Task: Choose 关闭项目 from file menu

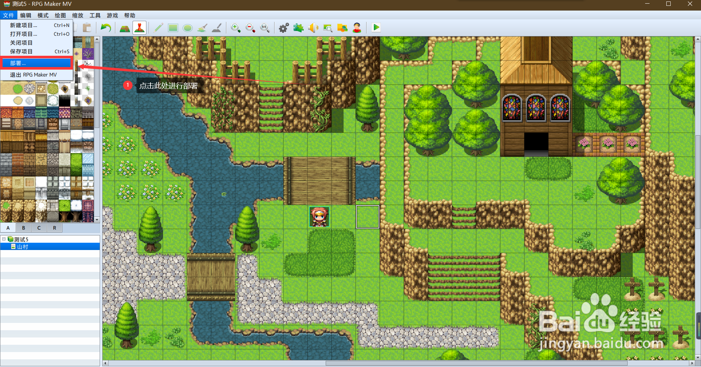Action: [37, 43]
